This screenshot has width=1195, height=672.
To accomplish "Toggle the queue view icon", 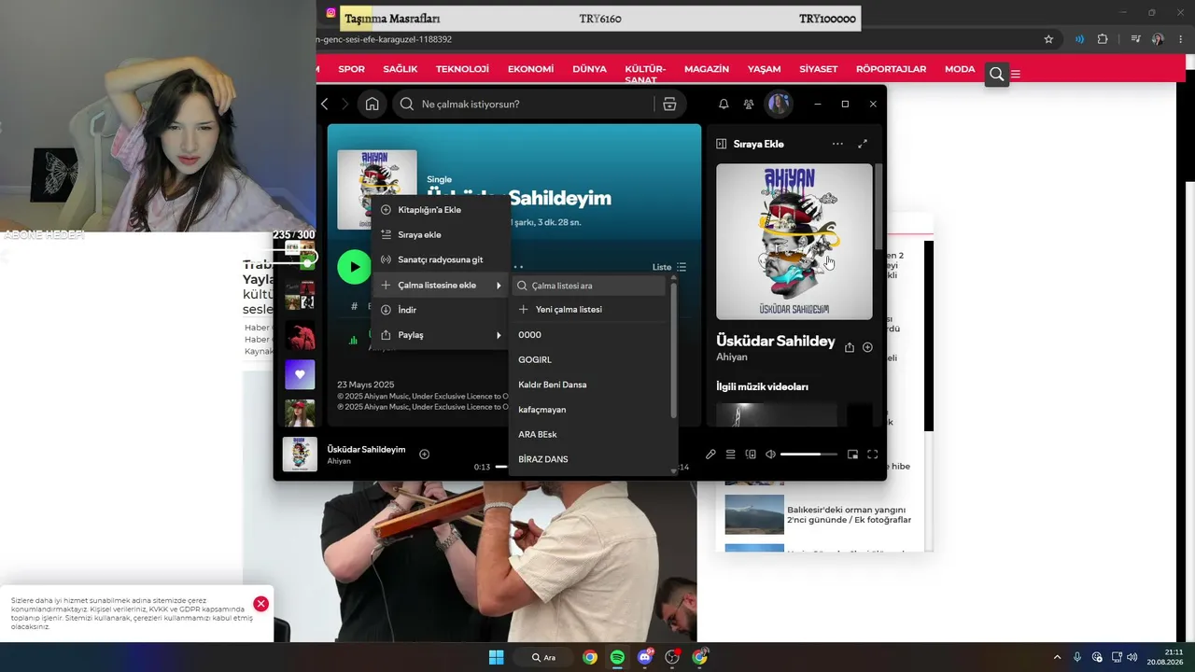I will pyautogui.click(x=731, y=455).
